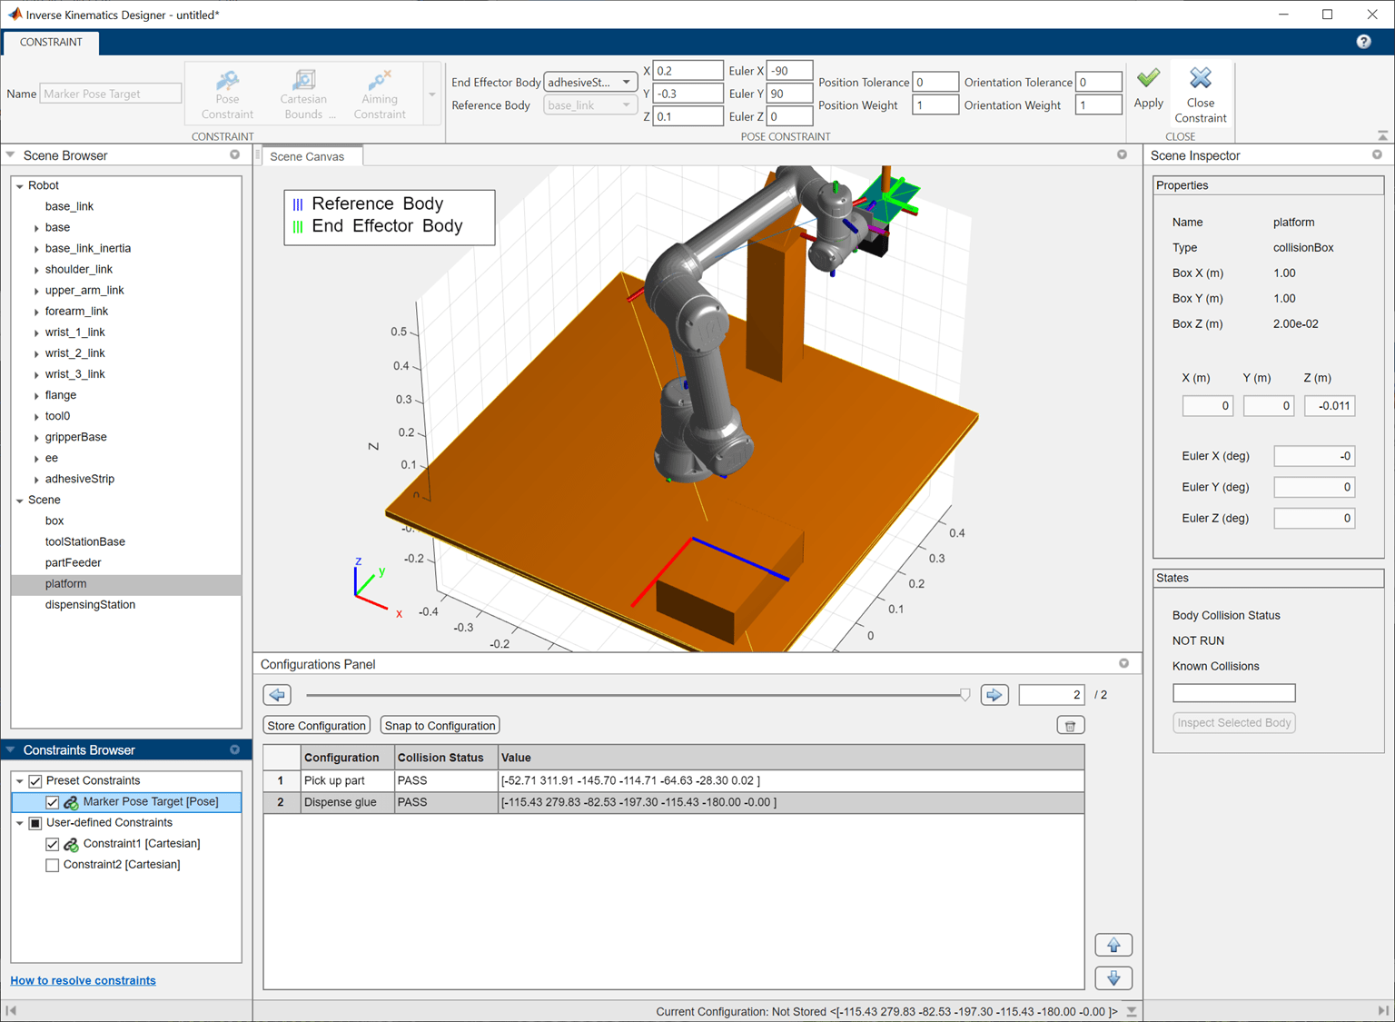Open the How to resolve constraints link
This screenshot has height=1022, width=1395.
click(x=83, y=980)
